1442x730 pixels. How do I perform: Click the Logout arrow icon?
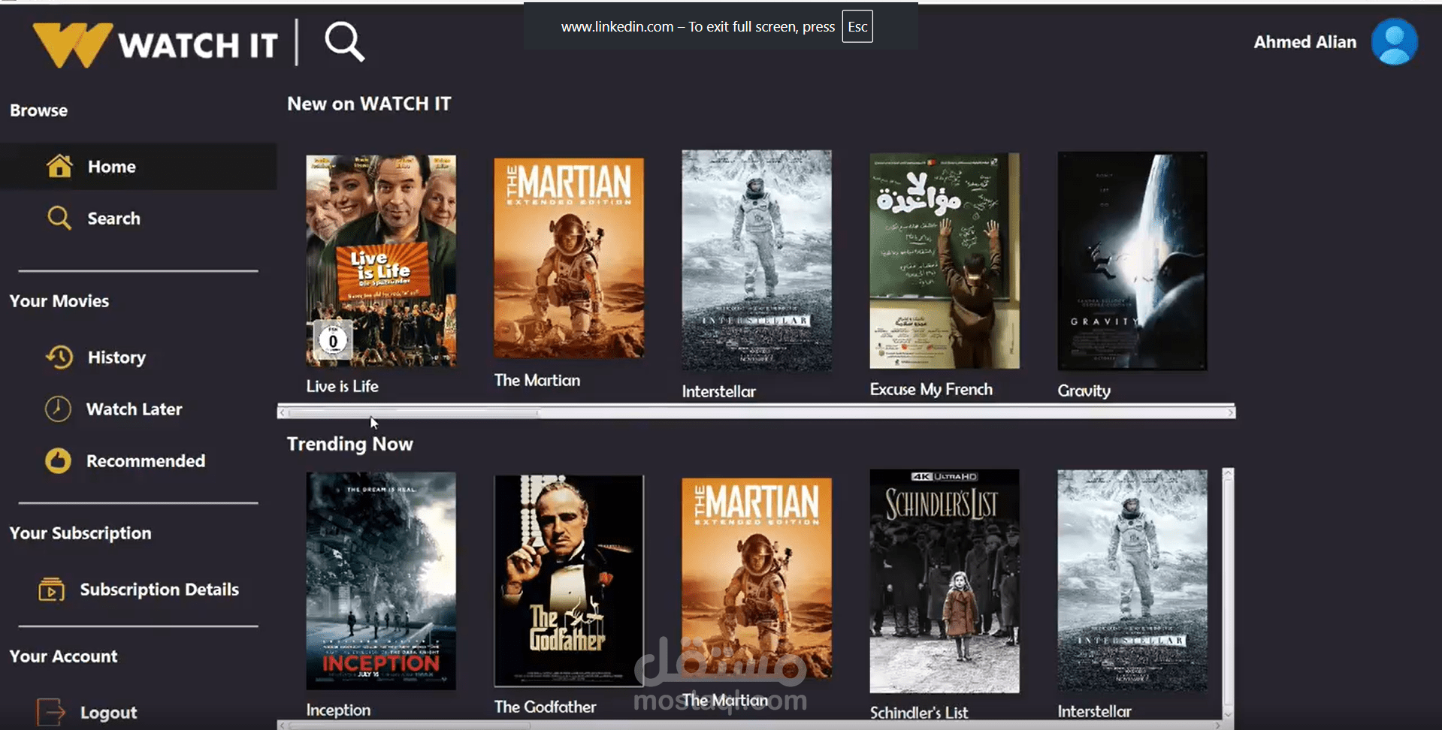50,712
